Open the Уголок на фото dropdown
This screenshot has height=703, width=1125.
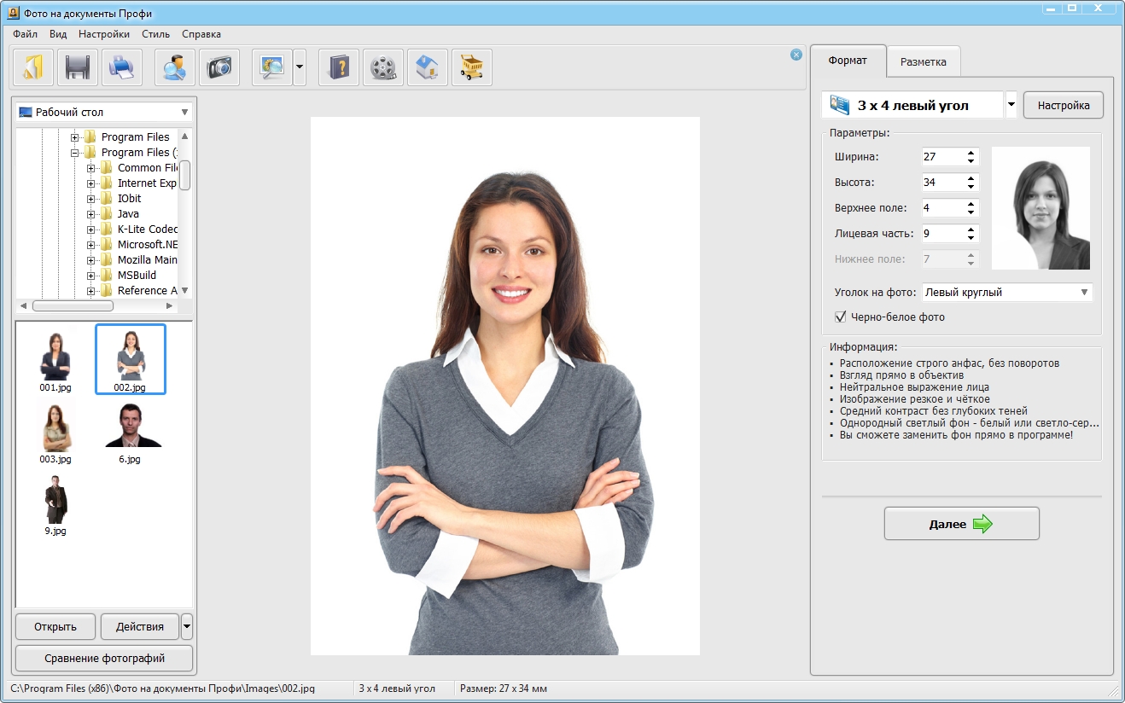tap(1084, 293)
